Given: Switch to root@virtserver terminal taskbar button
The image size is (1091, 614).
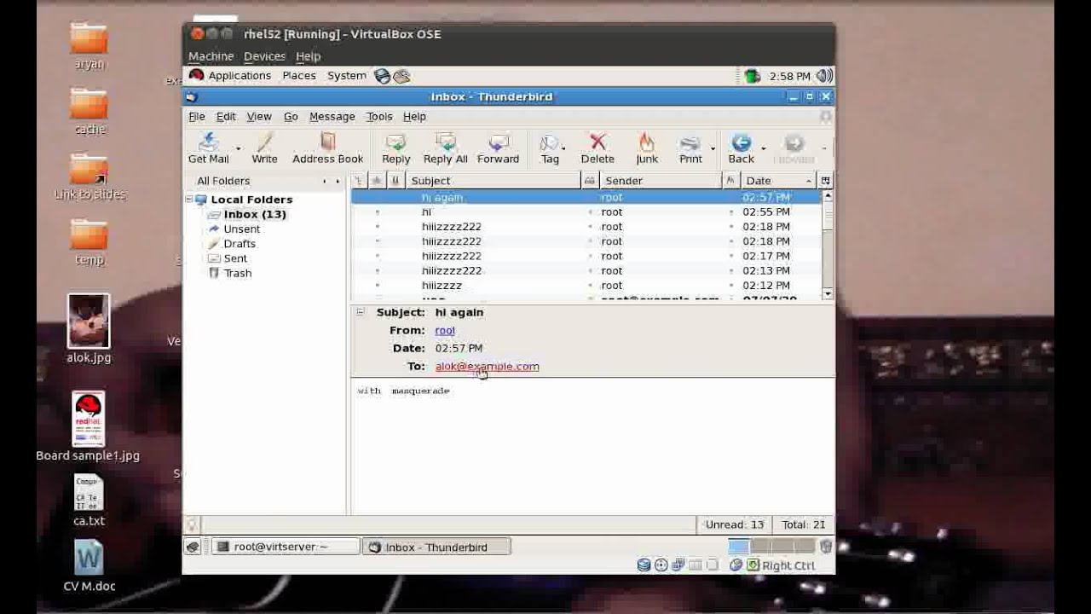Looking at the screenshot, I should coord(285,547).
